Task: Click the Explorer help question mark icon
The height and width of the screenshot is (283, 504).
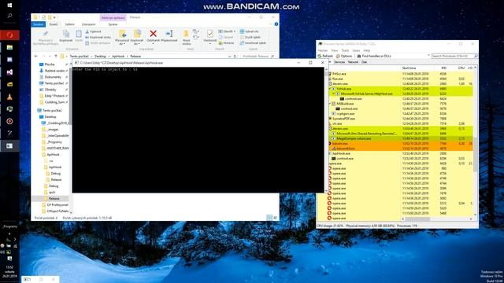Action: 276,24
